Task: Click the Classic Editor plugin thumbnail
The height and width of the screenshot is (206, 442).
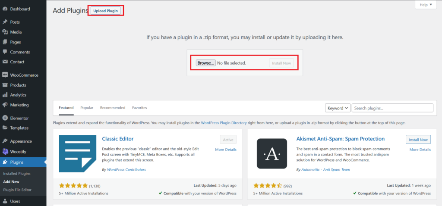Action: (78, 154)
